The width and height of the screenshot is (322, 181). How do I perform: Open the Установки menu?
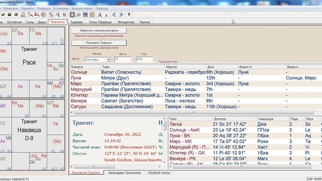(61, 9)
